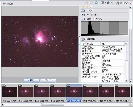Click the 非発光 strobe value
133x107 pixels.
[x=105, y=70]
